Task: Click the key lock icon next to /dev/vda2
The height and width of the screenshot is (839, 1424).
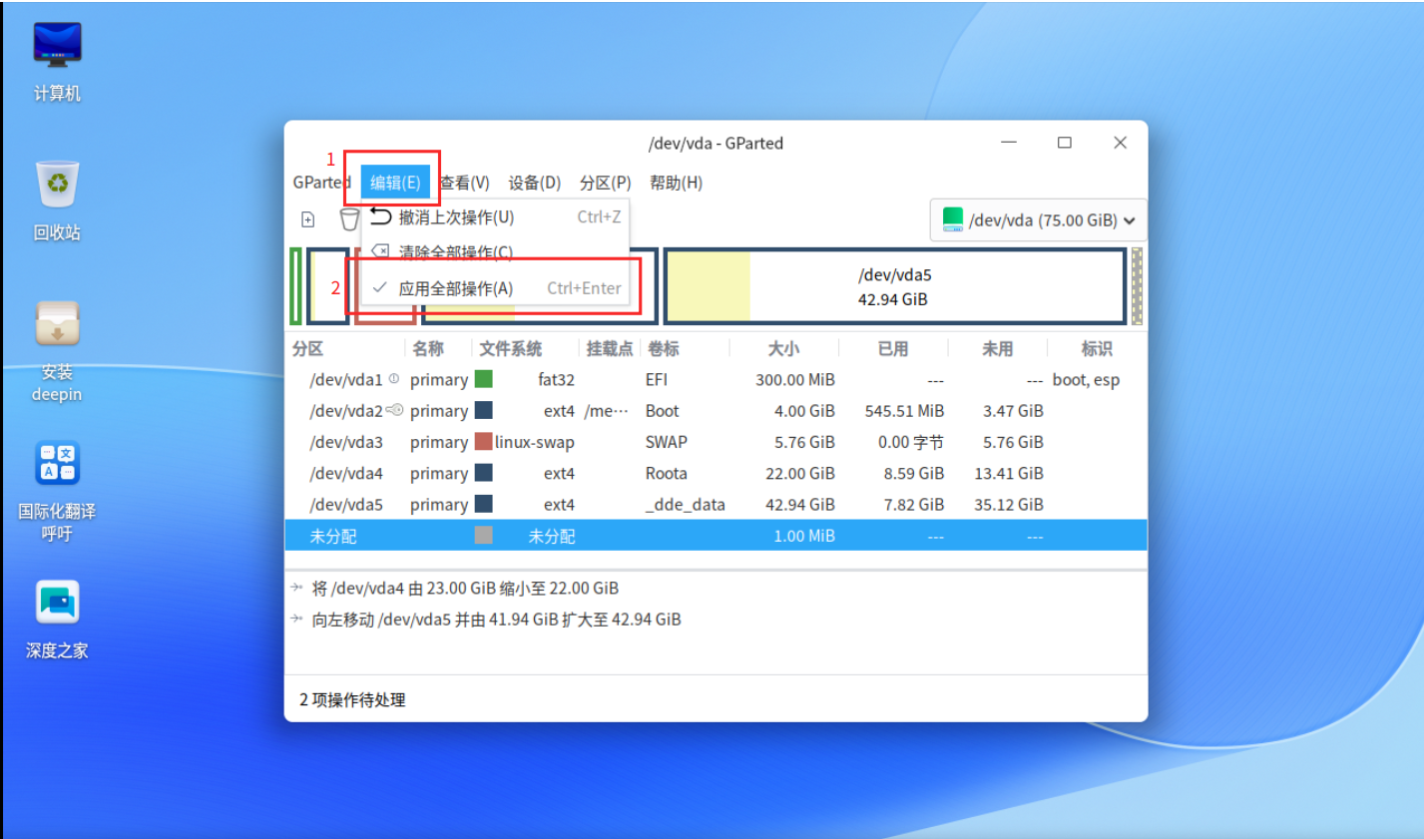Action: [394, 410]
